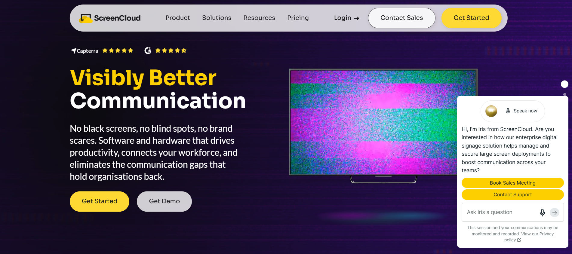Follow the Login link
The image size is (572, 254).
click(x=347, y=18)
